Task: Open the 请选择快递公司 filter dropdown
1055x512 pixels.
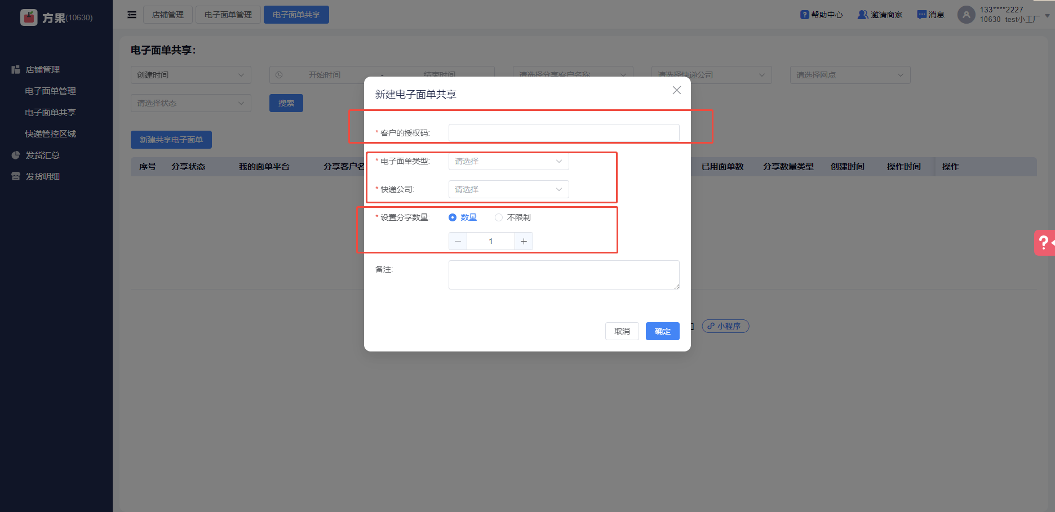Action: pyautogui.click(x=712, y=75)
